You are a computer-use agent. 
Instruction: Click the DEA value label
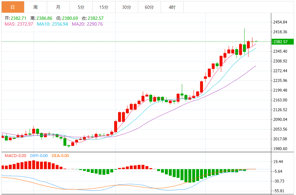(61, 156)
